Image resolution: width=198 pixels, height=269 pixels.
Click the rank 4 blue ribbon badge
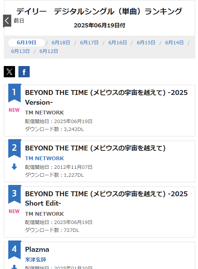point(14,249)
